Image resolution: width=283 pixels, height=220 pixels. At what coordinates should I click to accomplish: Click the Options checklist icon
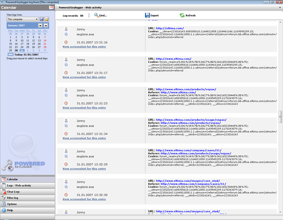[x=4, y=204]
